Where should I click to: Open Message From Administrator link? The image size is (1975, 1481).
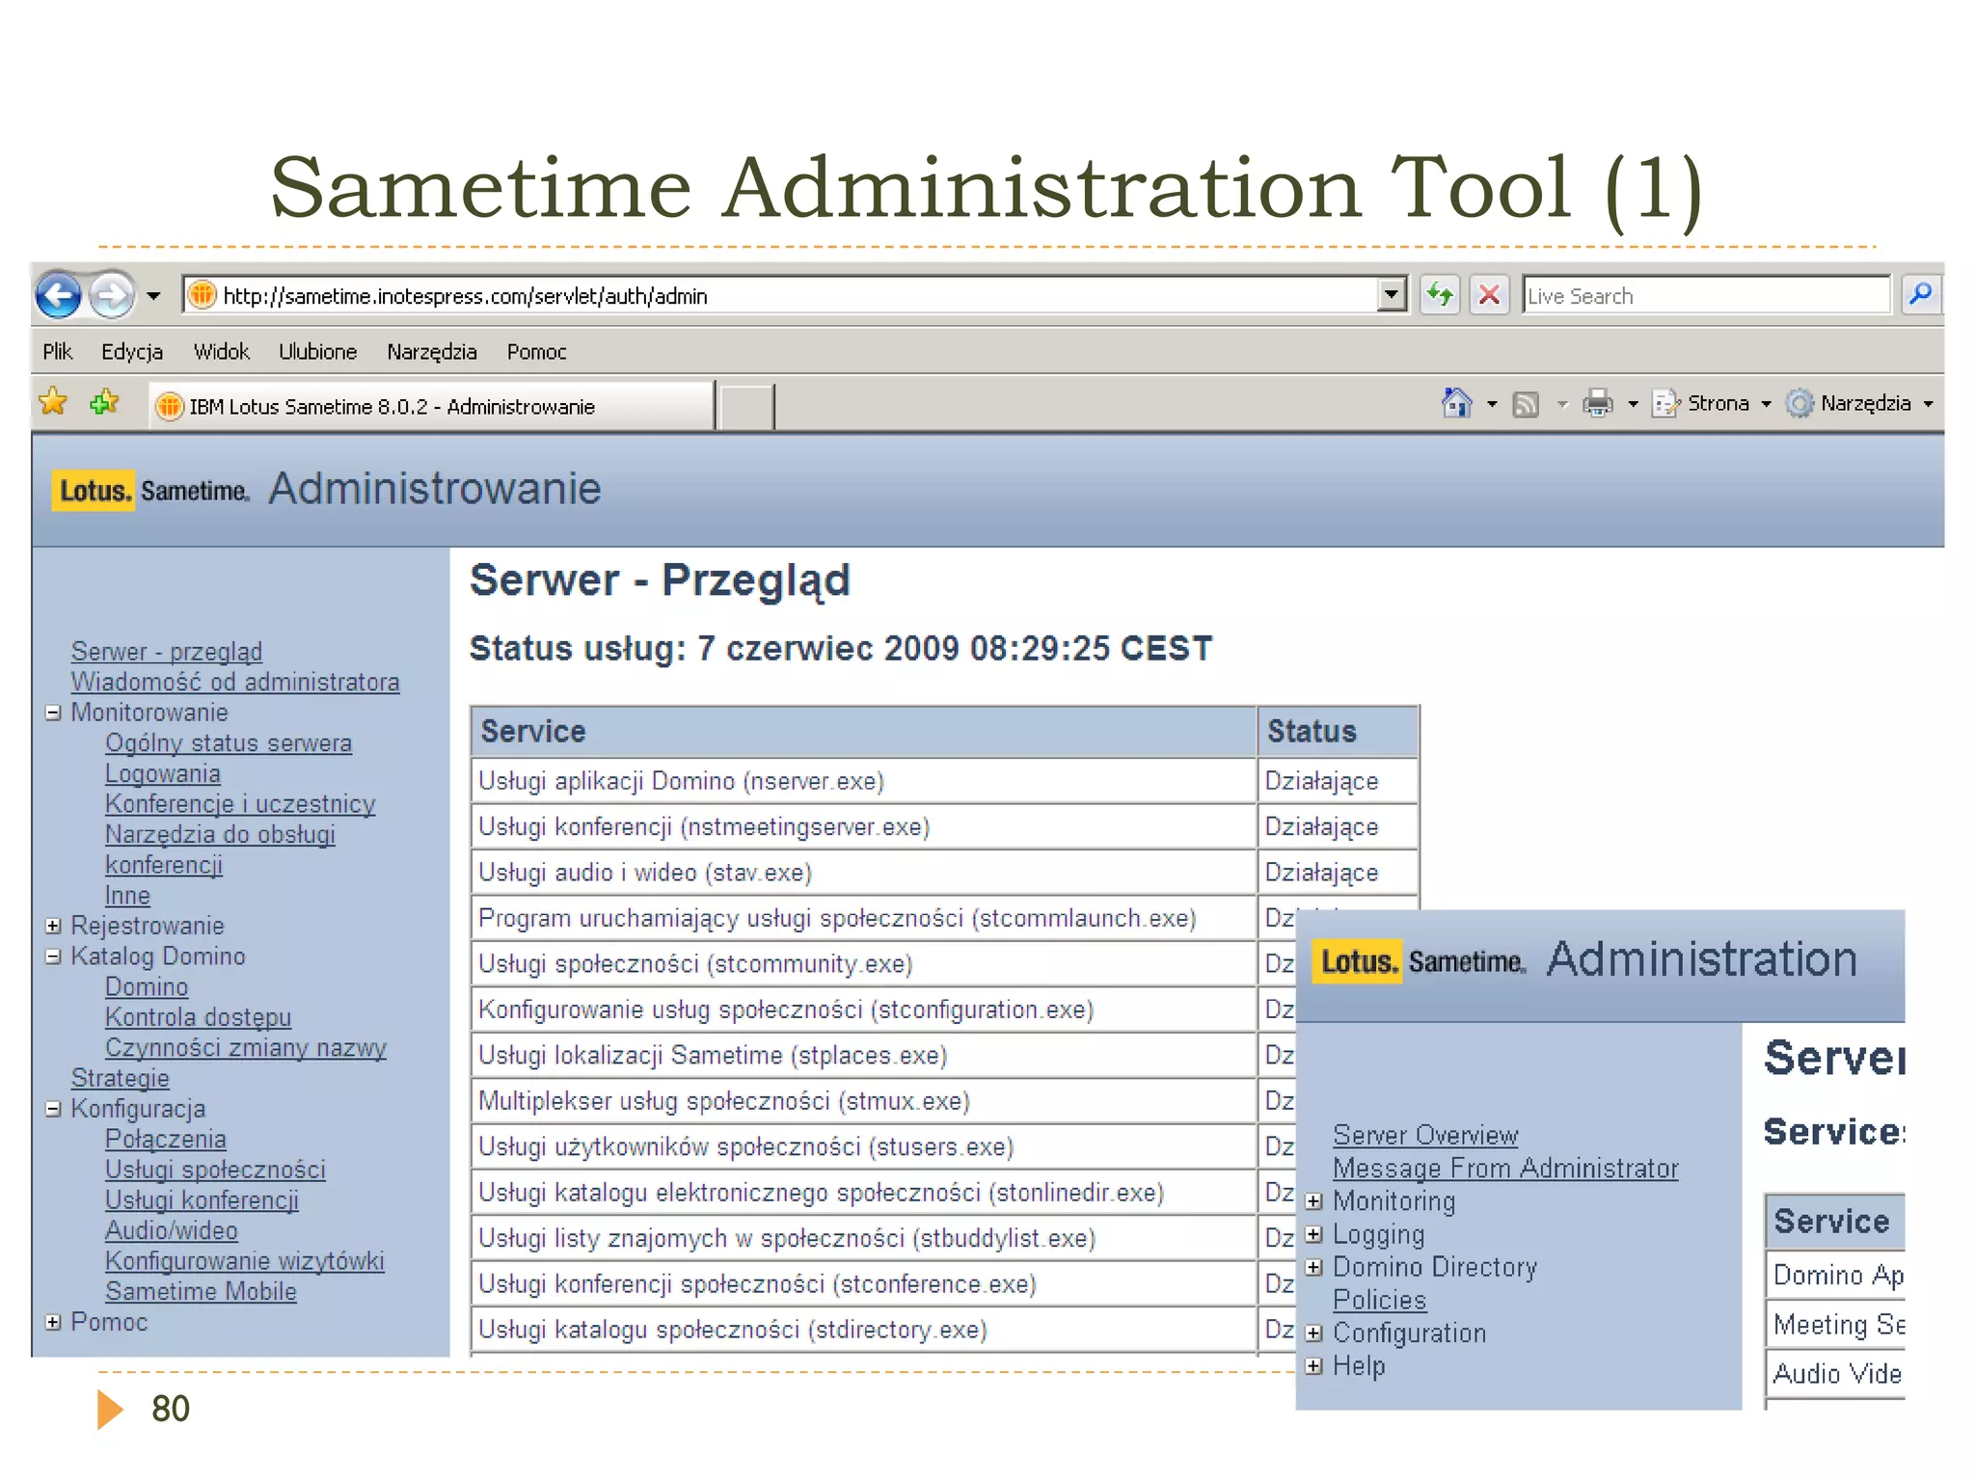tap(1505, 1169)
